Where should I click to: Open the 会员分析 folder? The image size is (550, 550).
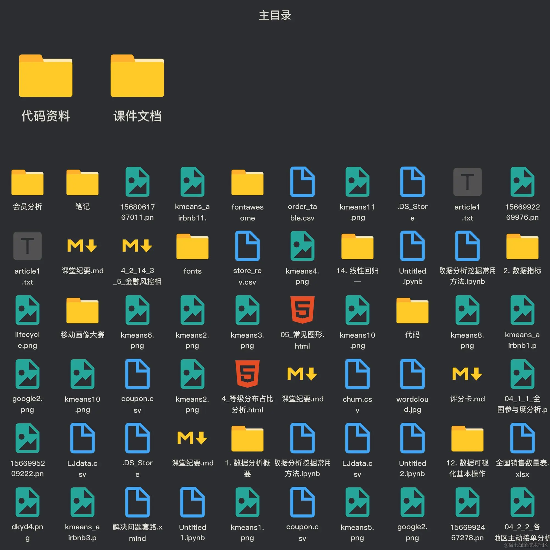point(27,182)
